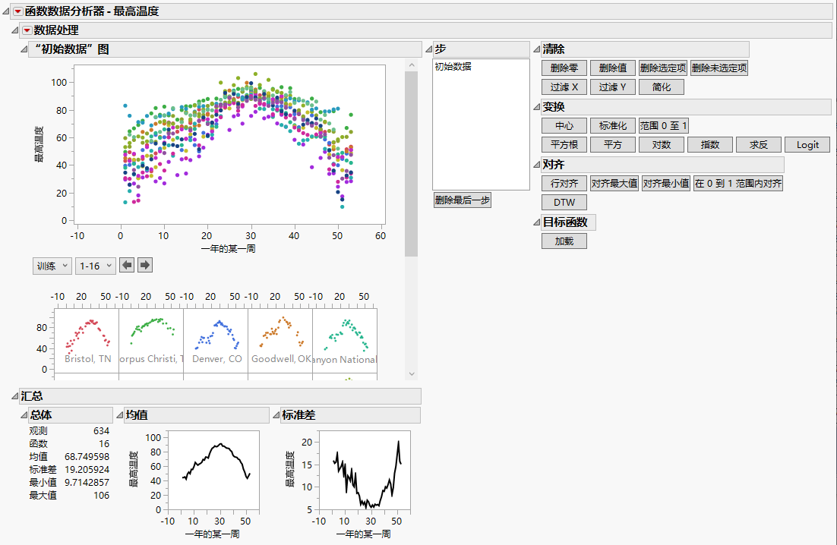The width and height of the screenshot is (837, 545).
Task: Click the right arrow next-page button
Action: point(144,266)
